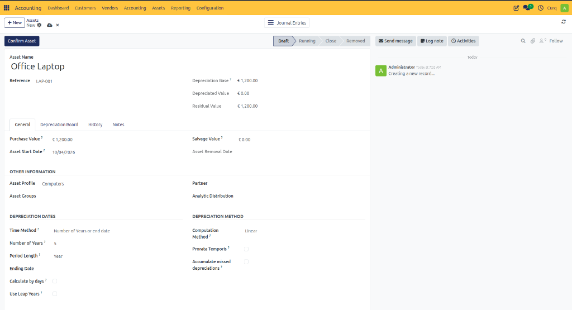
Task: Enable the Calculate by days checkbox
Action: [55, 281]
